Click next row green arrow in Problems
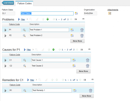This screenshot has width=130, height=101. (x=48, y=19)
